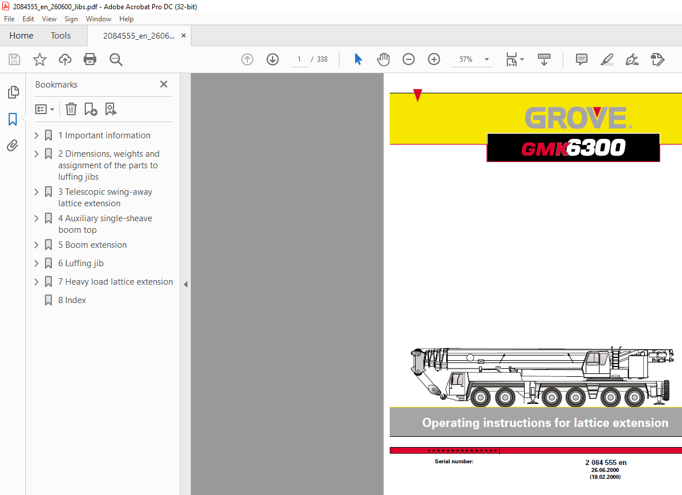The width and height of the screenshot is (682, 495).
Task: Zoom out with the minus icon
Action: point(408,59)
